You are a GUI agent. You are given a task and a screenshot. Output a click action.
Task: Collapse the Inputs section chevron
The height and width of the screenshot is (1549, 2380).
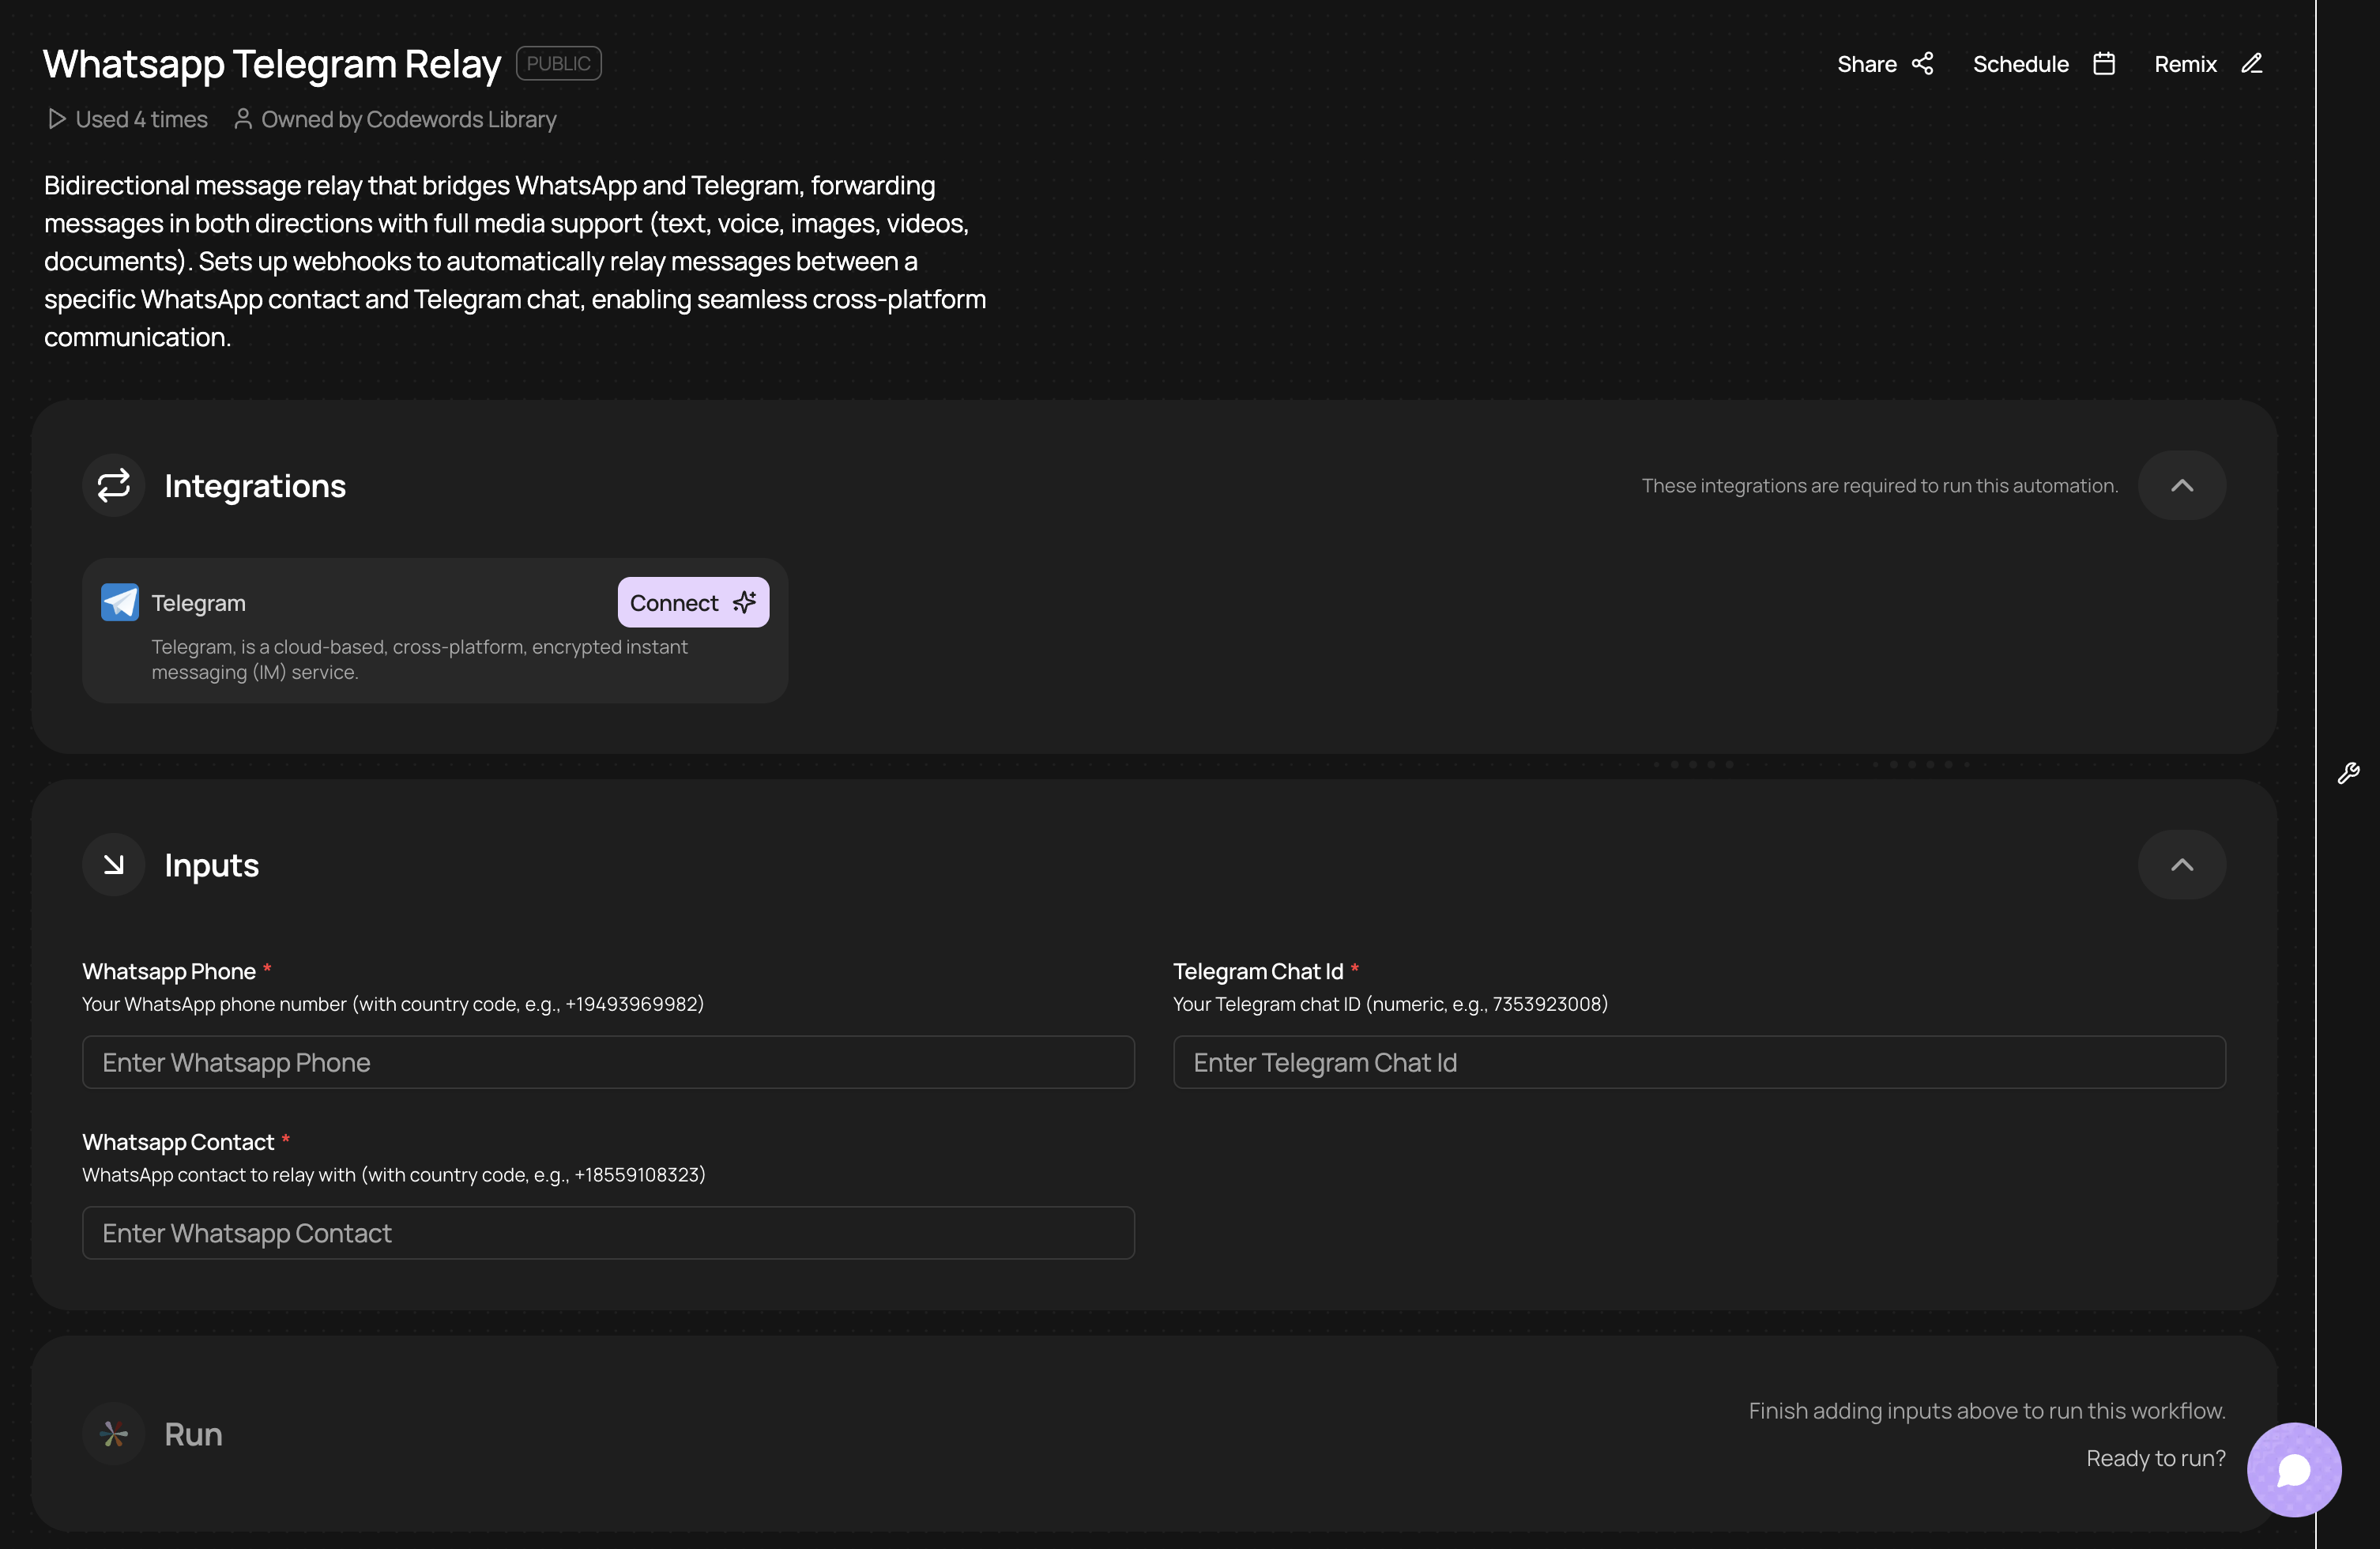(x=2181, y=864)
